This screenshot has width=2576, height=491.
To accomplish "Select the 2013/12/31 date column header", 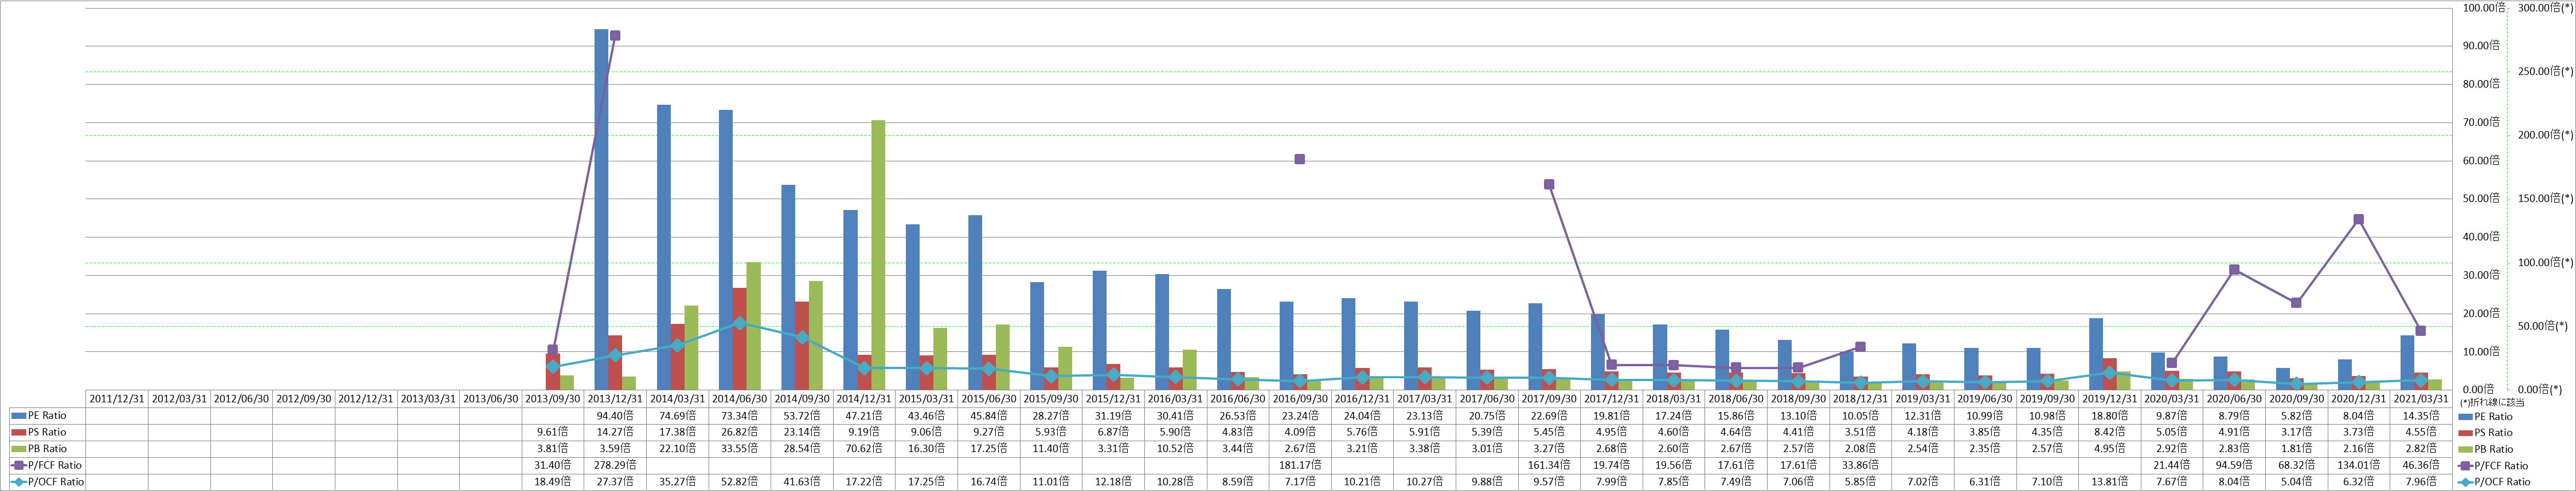I will coord(615,398).
